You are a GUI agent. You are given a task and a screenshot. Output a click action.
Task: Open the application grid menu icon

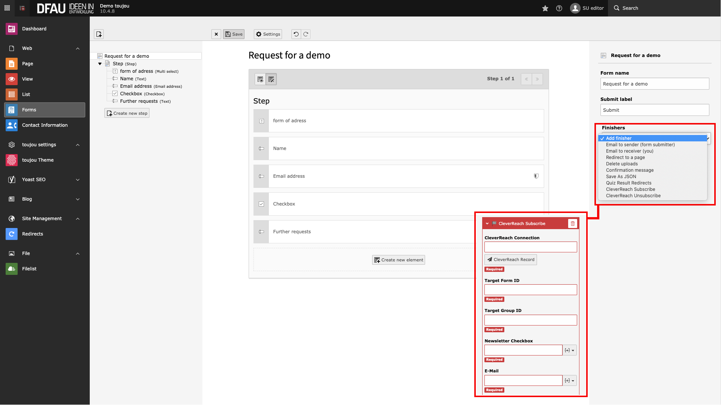(x=7, y=8)
